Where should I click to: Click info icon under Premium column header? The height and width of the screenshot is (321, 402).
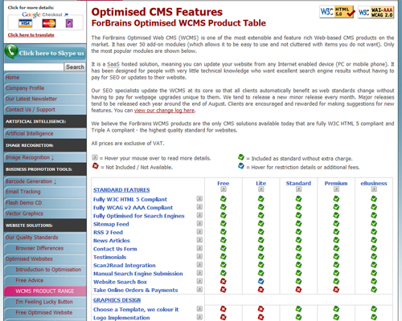[336, 189]
